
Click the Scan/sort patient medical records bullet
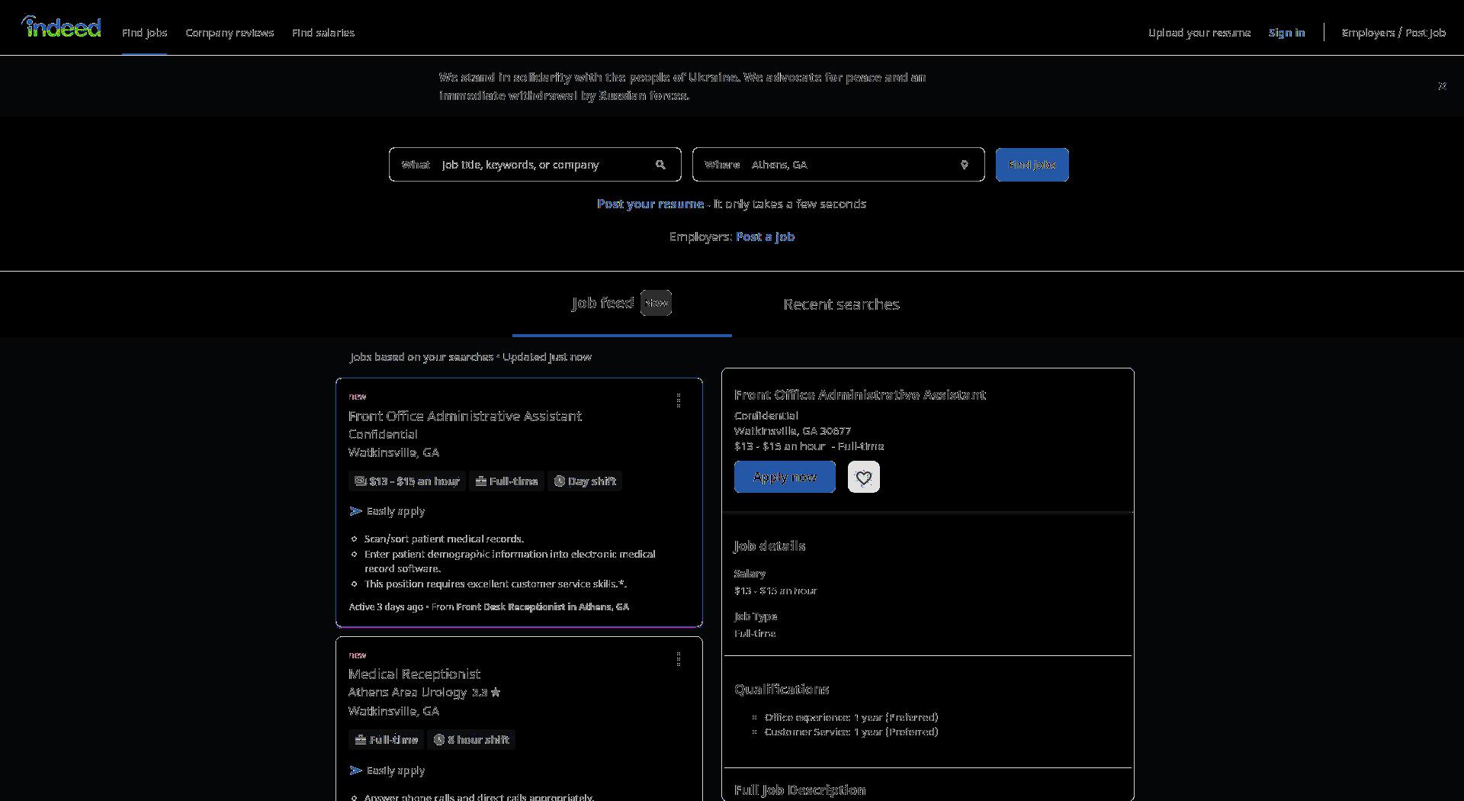444,539
